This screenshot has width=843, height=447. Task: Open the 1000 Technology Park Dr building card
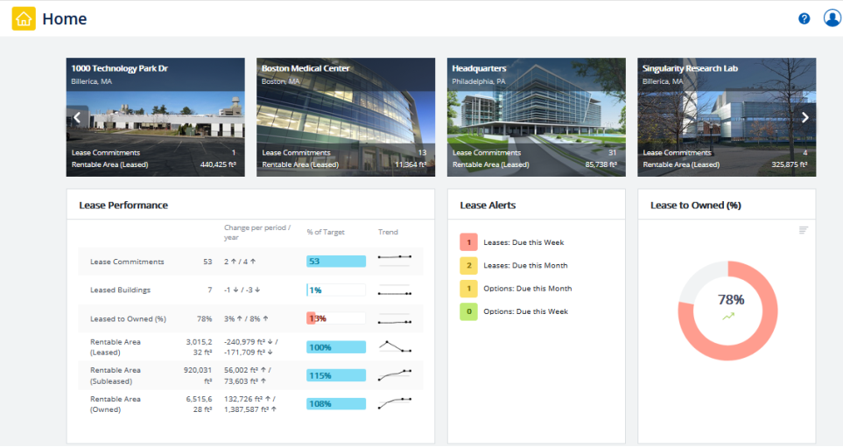(x=155, y=117)
